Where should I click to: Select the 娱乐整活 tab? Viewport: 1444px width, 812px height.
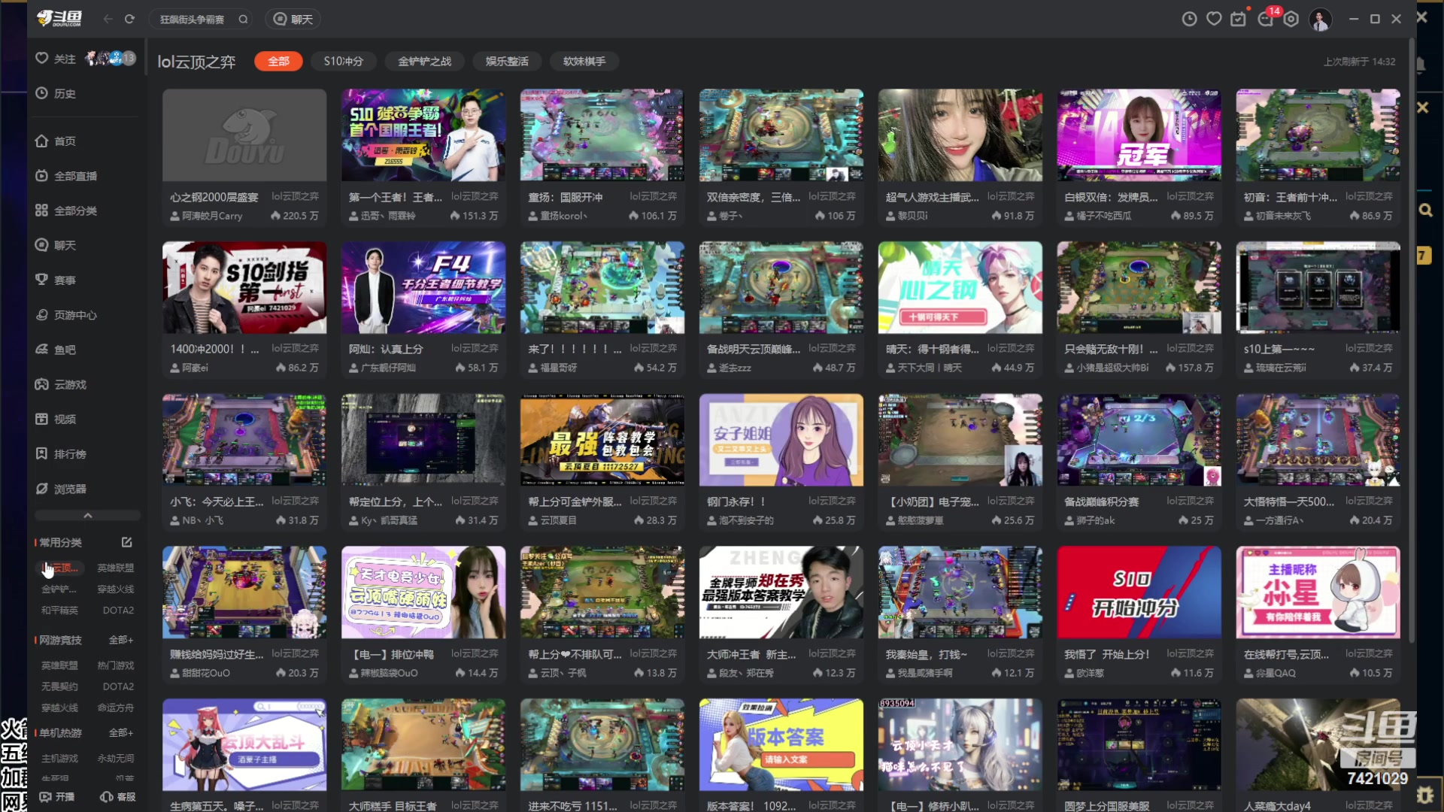click(x=507, y=61)
